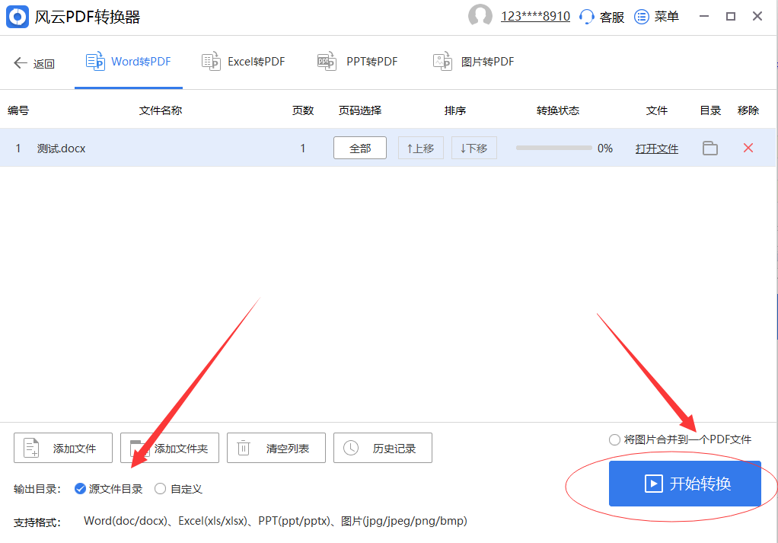Switch to 图片转PDF conversion
The height and width of the screenshot is (543, 778).
(475, 62)
